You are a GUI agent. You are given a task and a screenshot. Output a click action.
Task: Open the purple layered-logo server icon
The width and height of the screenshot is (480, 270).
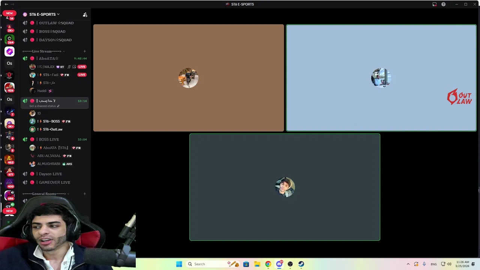click(9, 51)
